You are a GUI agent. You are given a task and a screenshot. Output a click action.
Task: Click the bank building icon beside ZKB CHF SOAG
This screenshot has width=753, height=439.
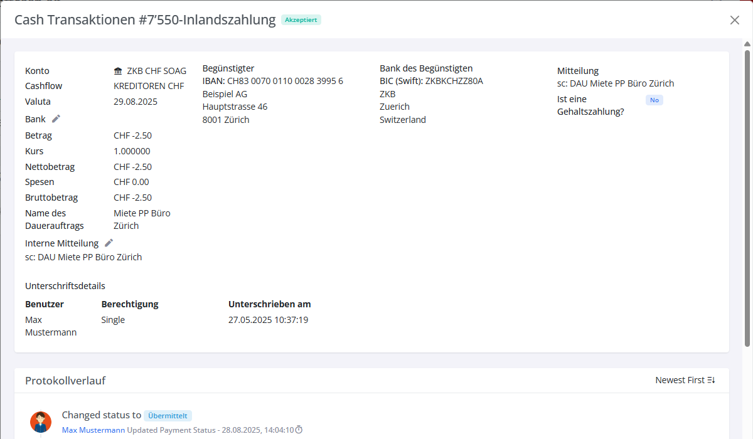[x=118, y=71]
